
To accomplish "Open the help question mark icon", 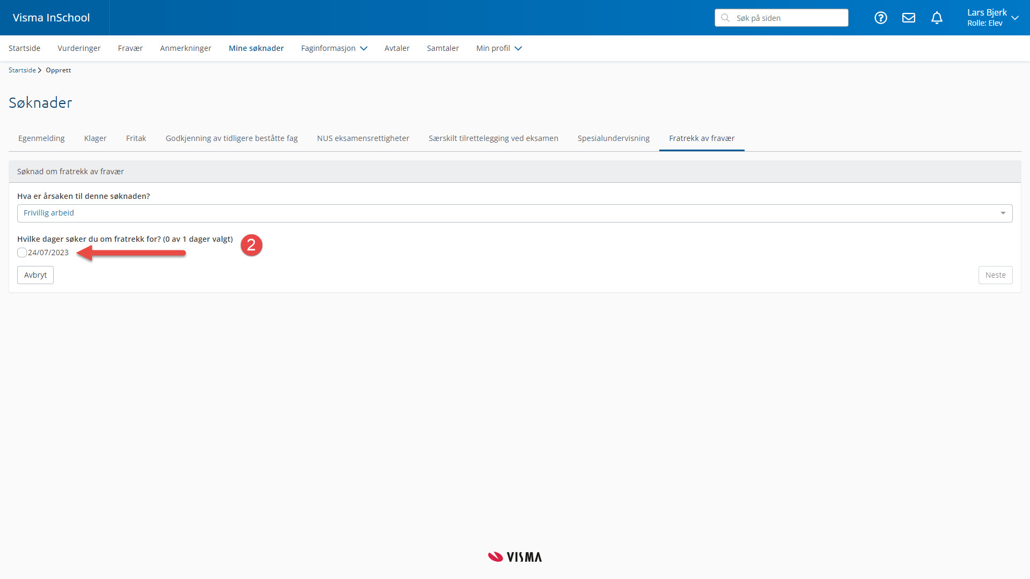I will pyautogui.click(x=880, y=18).
